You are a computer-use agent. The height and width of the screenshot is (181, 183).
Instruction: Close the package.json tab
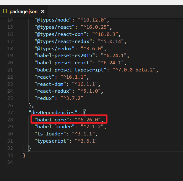43,12
